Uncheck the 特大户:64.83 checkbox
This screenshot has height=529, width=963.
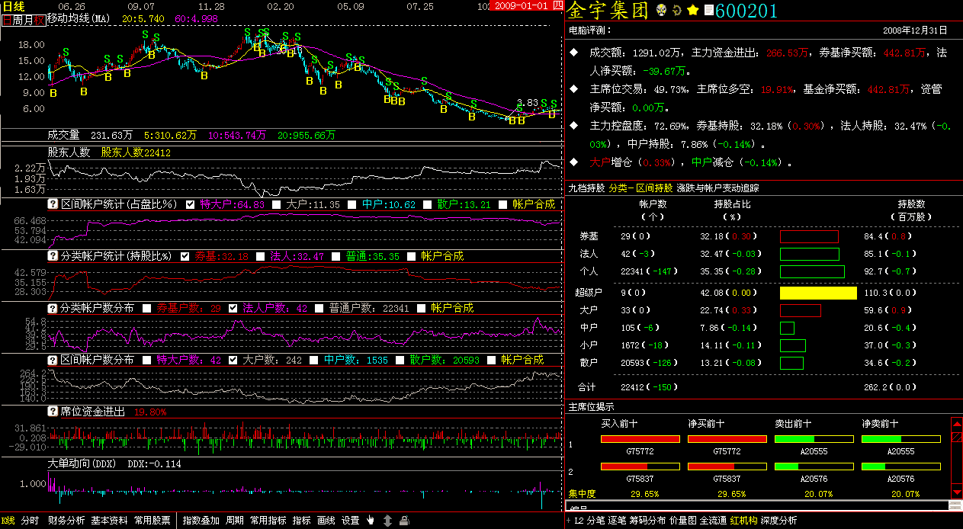pyautogui.click(x=190, y=204)
